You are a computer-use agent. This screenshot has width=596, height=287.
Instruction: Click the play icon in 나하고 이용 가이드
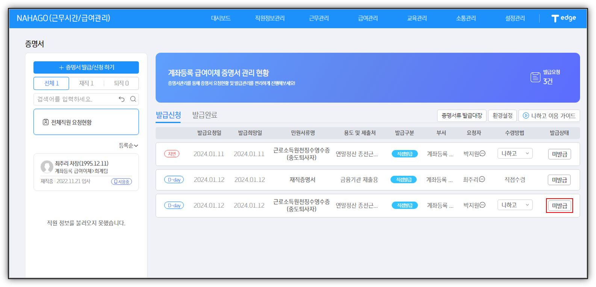[x=526, y=116]
